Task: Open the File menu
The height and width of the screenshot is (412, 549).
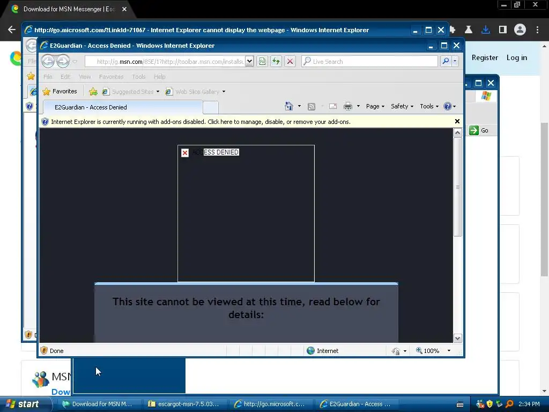Action: pyautogui.click(x=48, y=77)
